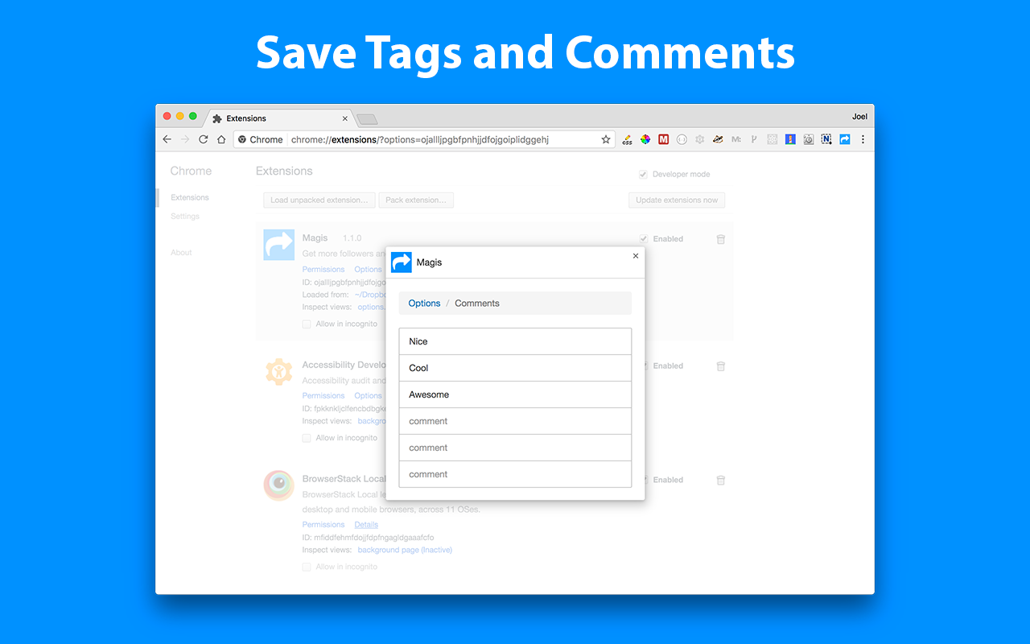The width and height of the screenshot is (1030, 644).
Task: Click the 'Awesome' comment field
Action: pos(515,394)
